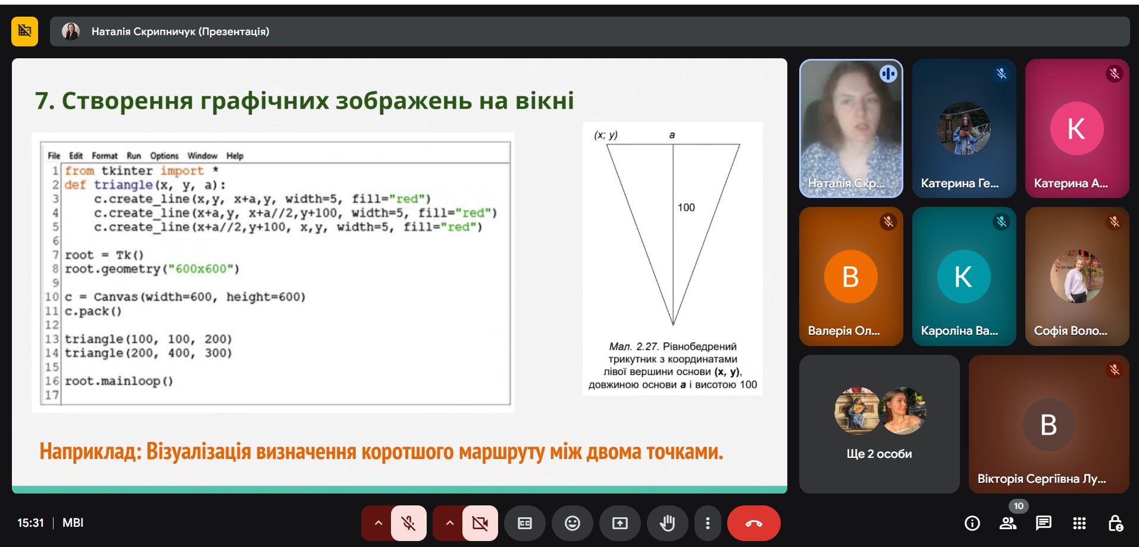Select the Софія Воло... participant tile
This screenshot has height=547, width=1139.
coord(1077,276)
